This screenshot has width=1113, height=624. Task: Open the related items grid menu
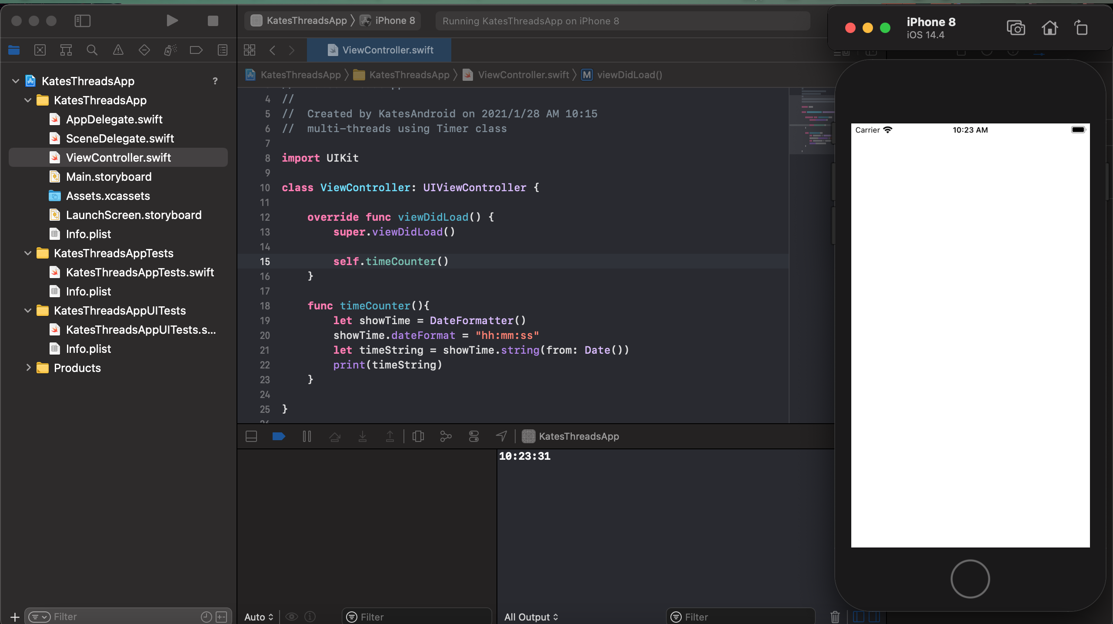(250, 50)
